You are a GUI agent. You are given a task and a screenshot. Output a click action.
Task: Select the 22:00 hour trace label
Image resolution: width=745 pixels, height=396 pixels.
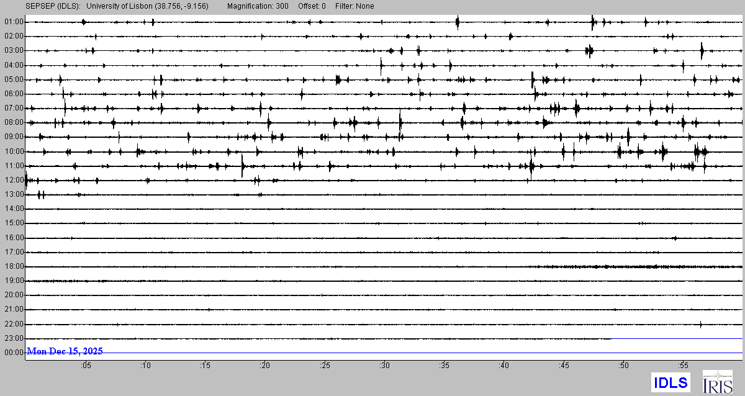(13, 324)
